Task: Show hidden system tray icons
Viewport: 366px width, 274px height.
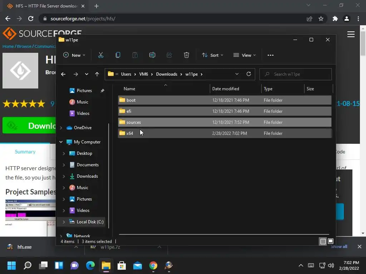Action: tap(301, 265)
